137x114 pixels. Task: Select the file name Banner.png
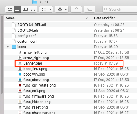click(x=33, y=63)
